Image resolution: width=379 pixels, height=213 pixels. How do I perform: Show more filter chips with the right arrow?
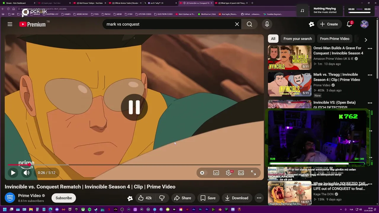click(366, 40)
